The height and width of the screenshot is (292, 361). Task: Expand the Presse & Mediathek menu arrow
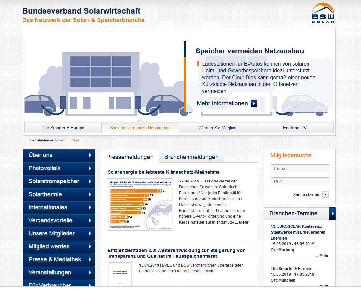click(x=90, y=259)
